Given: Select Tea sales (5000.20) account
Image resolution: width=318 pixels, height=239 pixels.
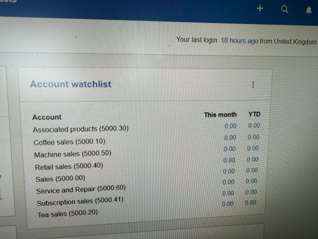Looking at the screenshot, I should (x=68, y=214).
